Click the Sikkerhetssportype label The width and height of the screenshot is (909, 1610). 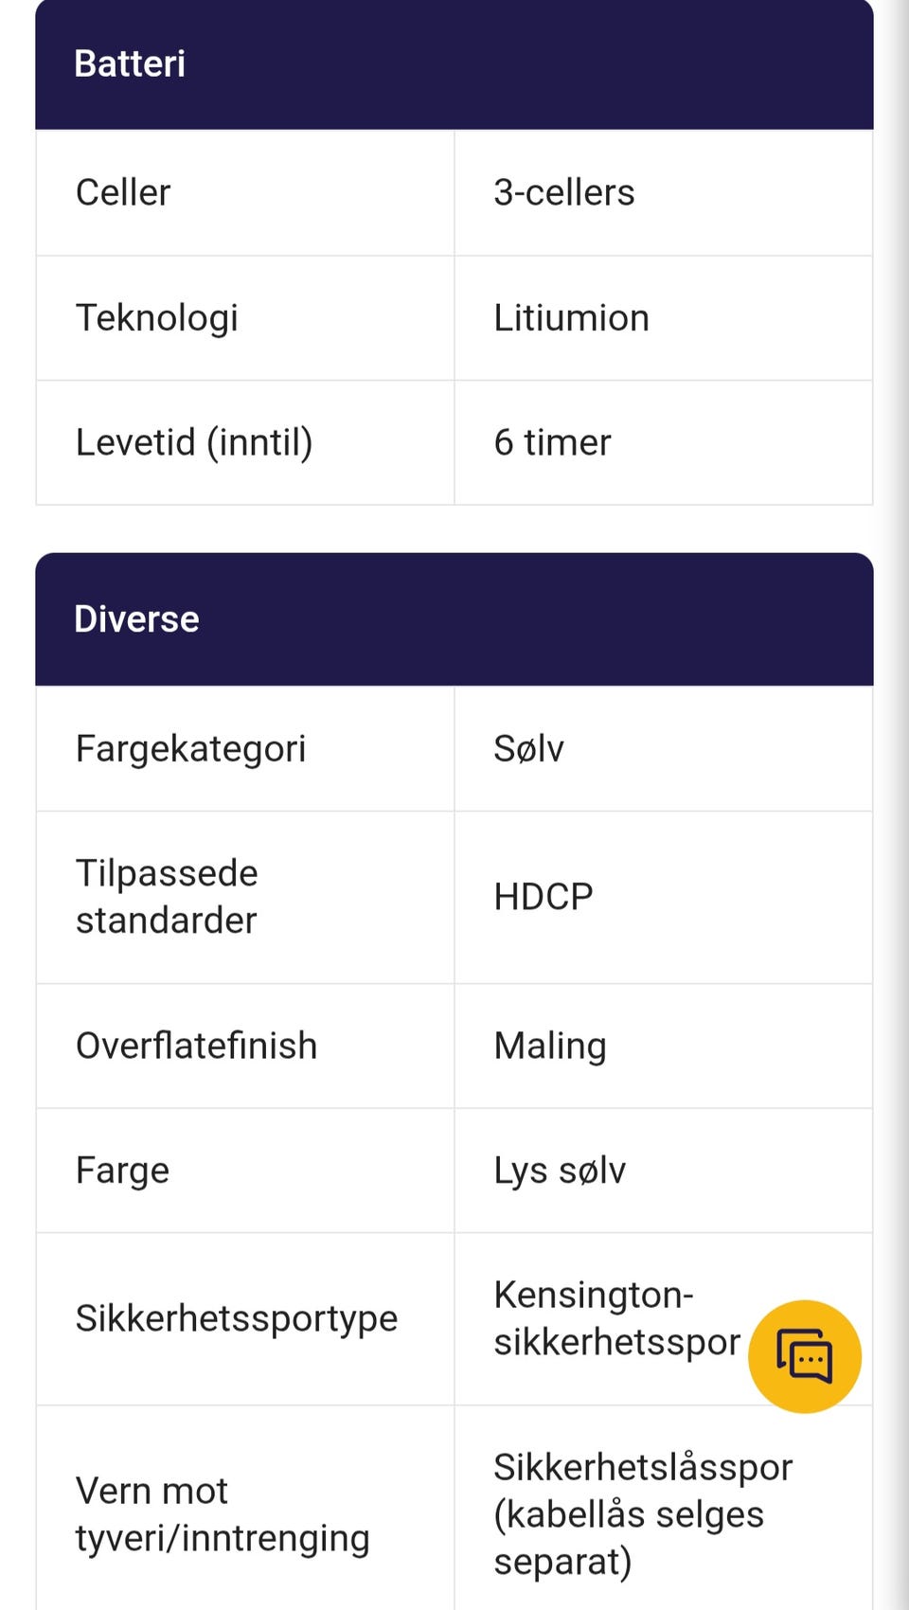pyautogui.click(x=237, y=1318)
